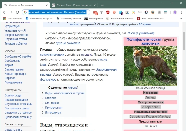Open the Форум sidebar link

pos(9,65)
